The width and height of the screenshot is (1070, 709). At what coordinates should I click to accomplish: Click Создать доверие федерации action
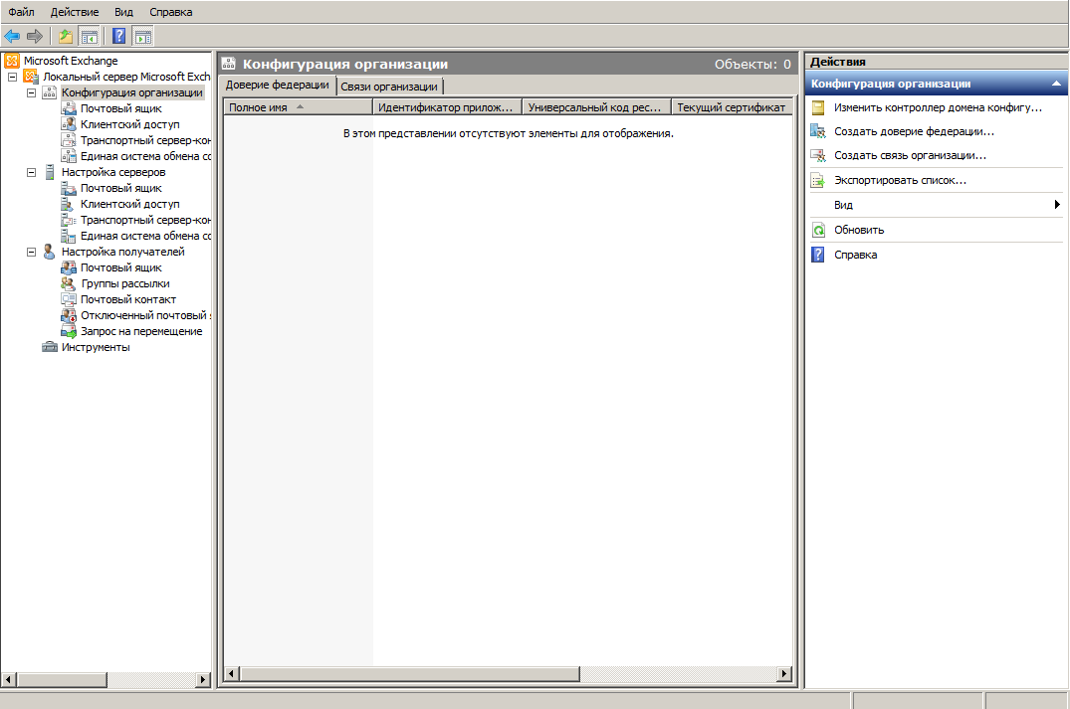(914, 131)
